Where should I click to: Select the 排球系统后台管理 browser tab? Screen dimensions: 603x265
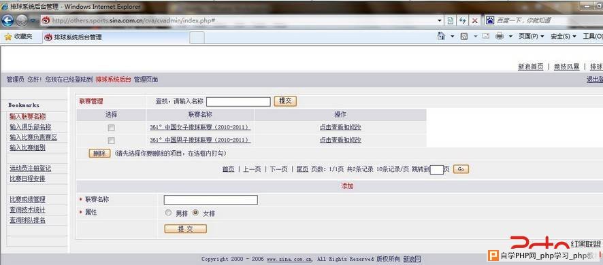(x=116, y=37)
